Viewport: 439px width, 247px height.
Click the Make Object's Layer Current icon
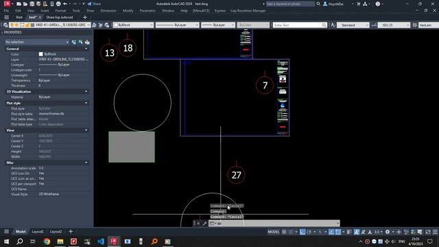tap(94, 25)
